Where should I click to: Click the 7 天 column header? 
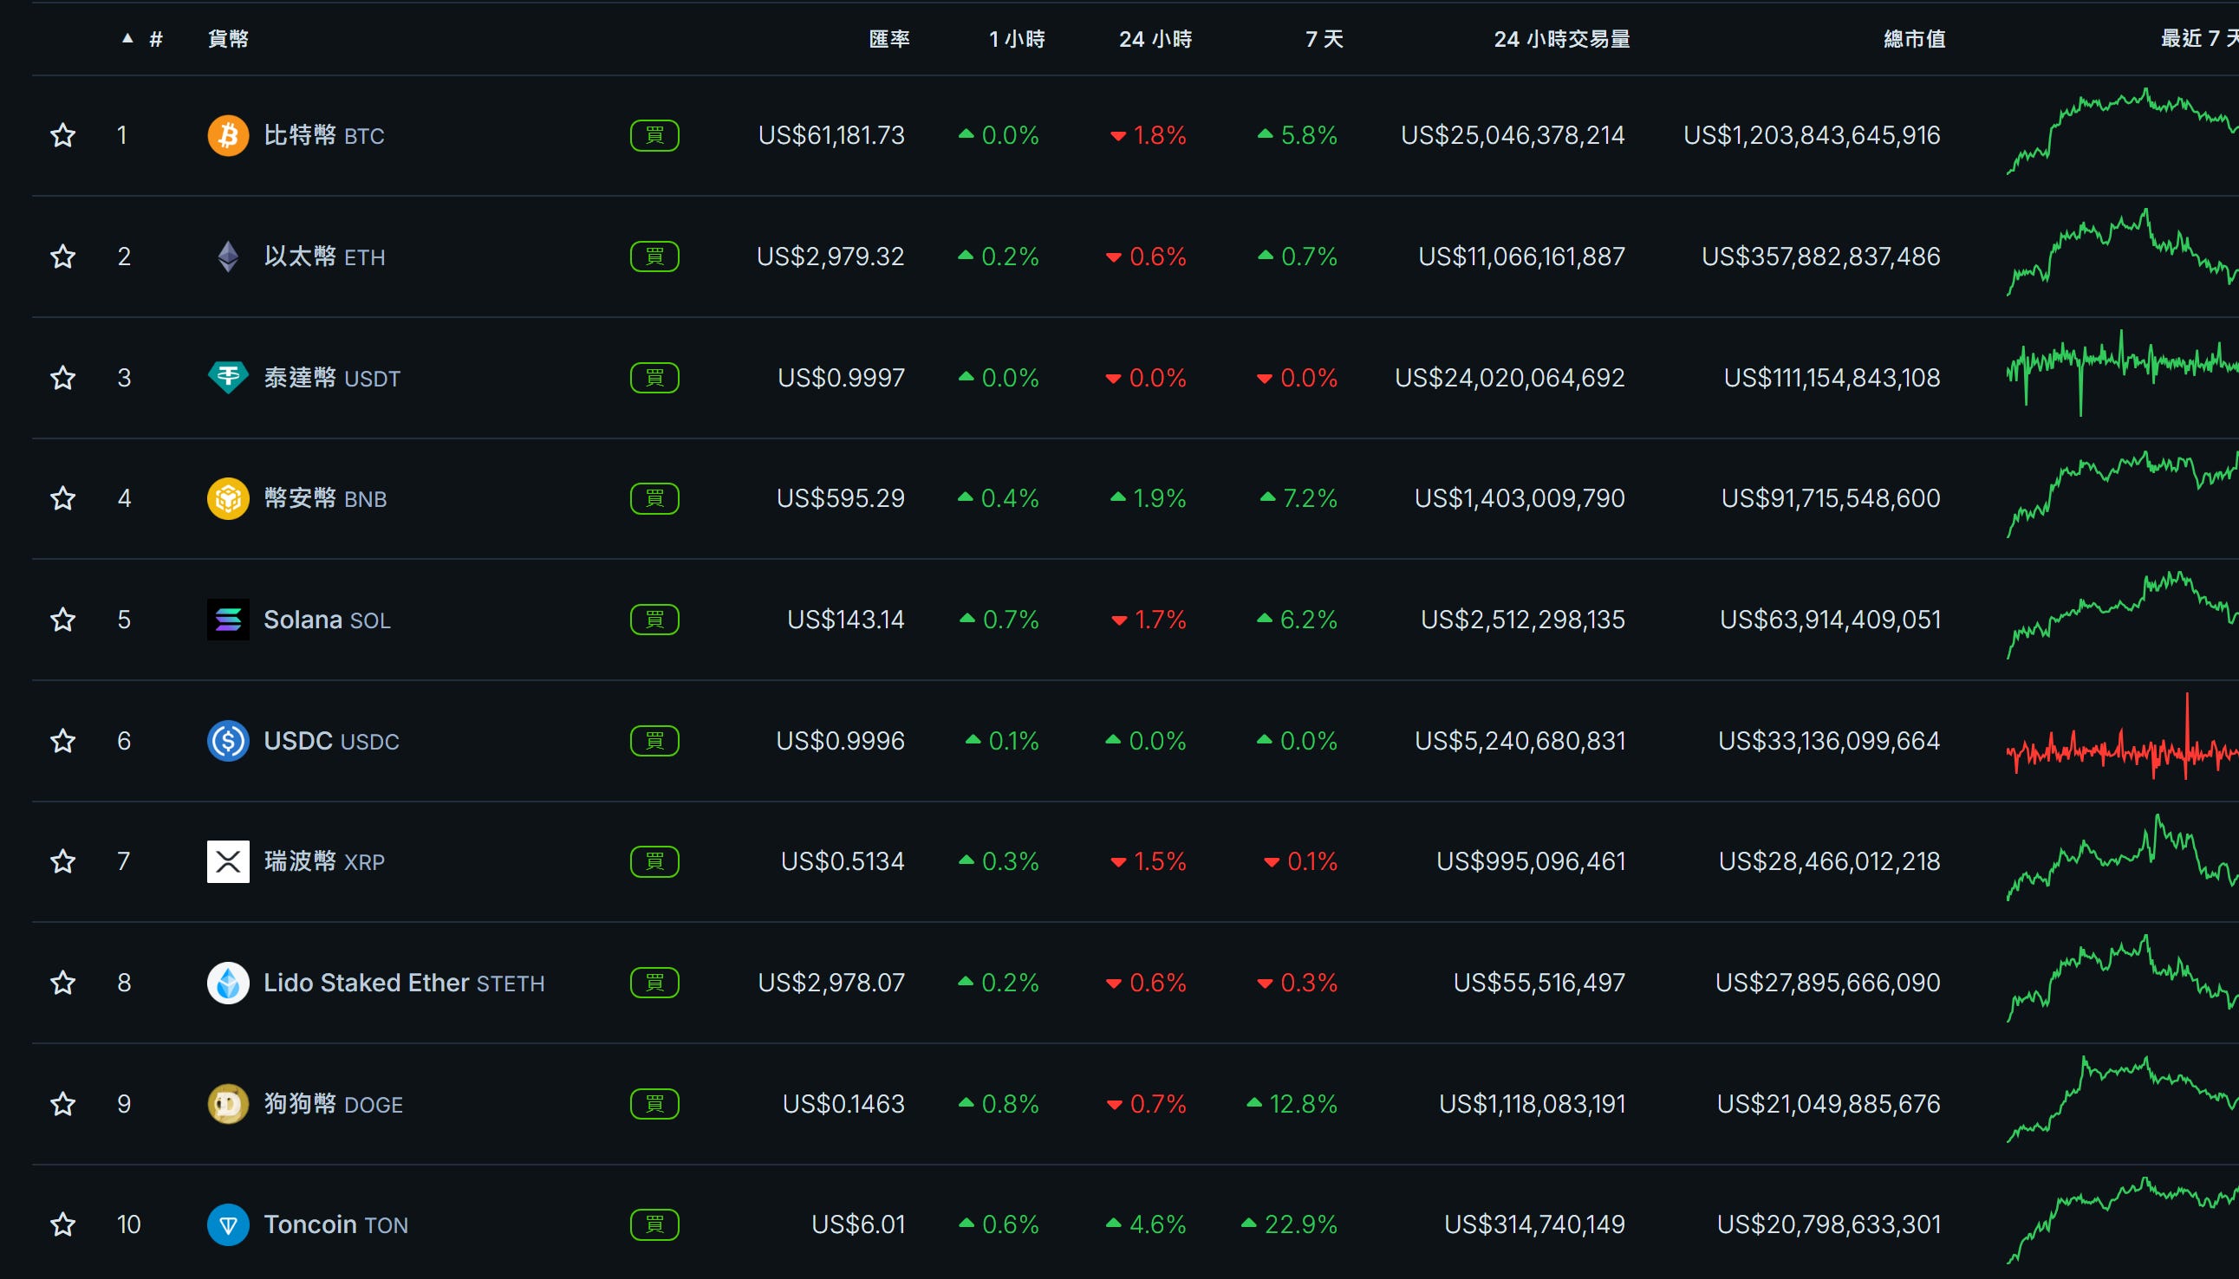pyautogui.click(x=1324, y=39)
